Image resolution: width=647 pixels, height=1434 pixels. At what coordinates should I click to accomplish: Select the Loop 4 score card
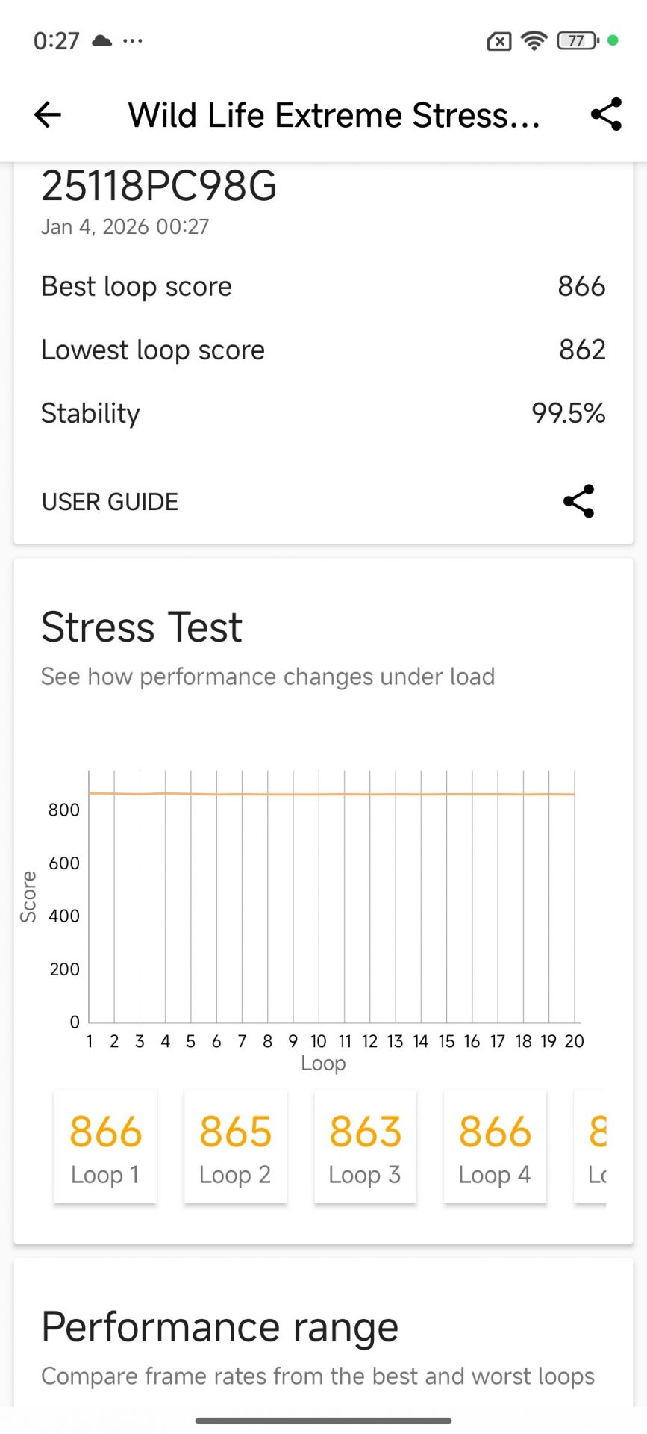coord(495,1146)
